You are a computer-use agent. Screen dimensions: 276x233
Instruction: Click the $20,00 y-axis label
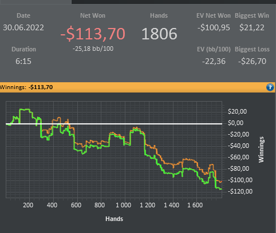(237, 111)
